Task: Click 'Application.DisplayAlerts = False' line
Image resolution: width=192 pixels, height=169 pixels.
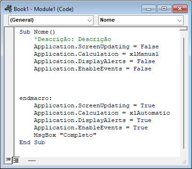Action: [x=95, y=61]
